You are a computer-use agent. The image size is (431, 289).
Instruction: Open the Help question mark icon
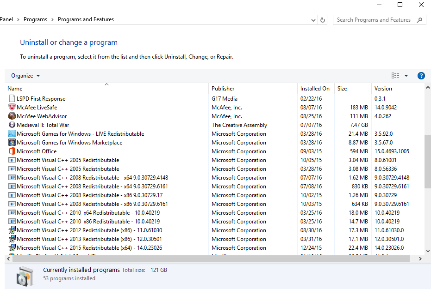[x=421, y=76]
